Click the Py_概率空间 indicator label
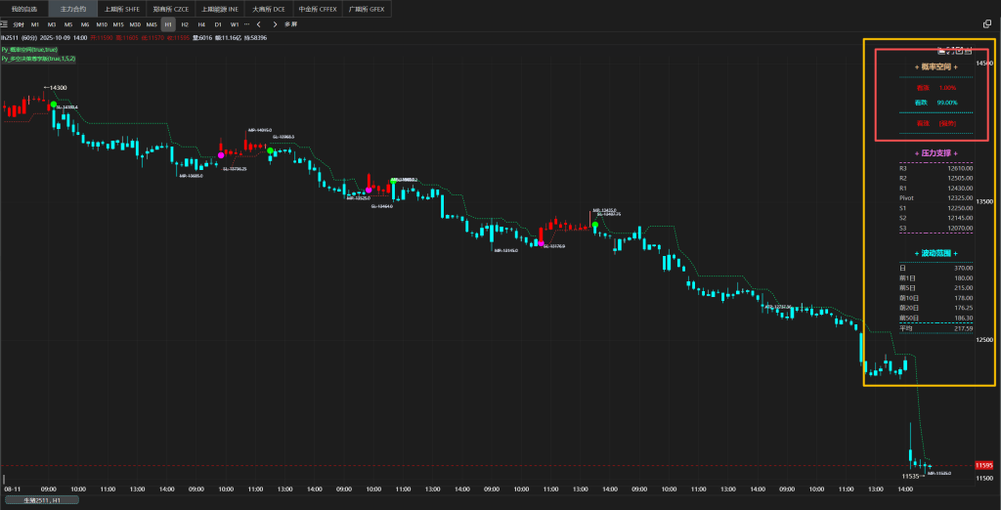1001x510 pixels. (x=28, y=49)
